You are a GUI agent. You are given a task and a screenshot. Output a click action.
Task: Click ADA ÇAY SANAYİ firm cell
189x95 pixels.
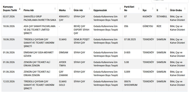point(40,30)
